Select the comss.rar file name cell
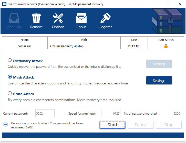 pyautogui.click(x=24, y=46)
